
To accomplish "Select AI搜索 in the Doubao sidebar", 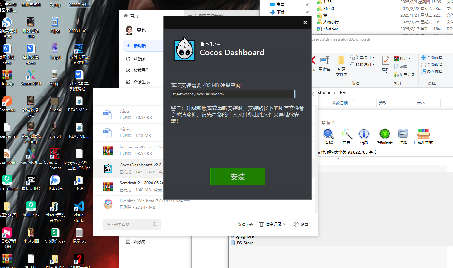I will click(138, 59).
